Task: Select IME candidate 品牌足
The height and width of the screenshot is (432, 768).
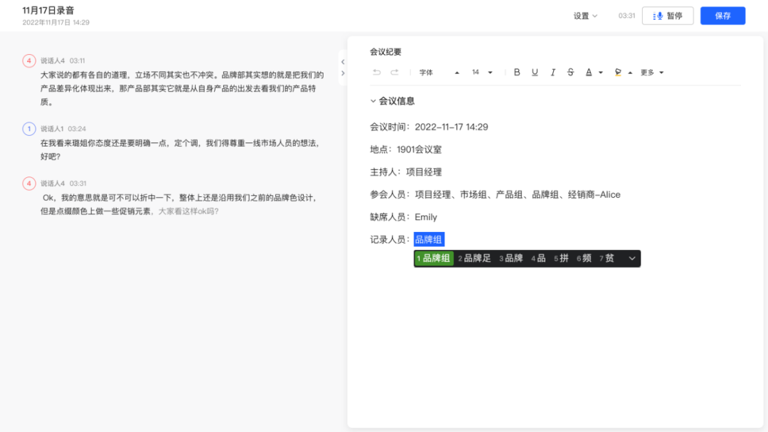Action: click(475, 258)
